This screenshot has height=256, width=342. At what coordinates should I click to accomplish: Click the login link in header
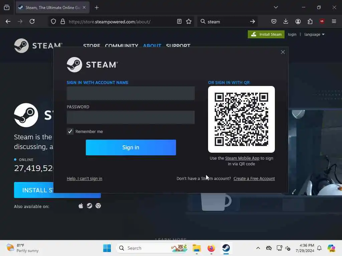tap(292, 34)
